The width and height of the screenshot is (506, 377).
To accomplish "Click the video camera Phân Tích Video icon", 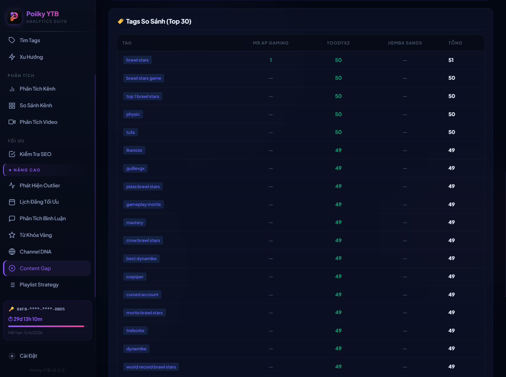I will coord(12,122).
